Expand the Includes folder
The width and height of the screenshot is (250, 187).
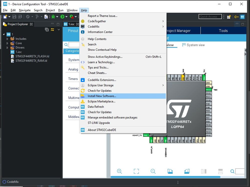[7, 39]
